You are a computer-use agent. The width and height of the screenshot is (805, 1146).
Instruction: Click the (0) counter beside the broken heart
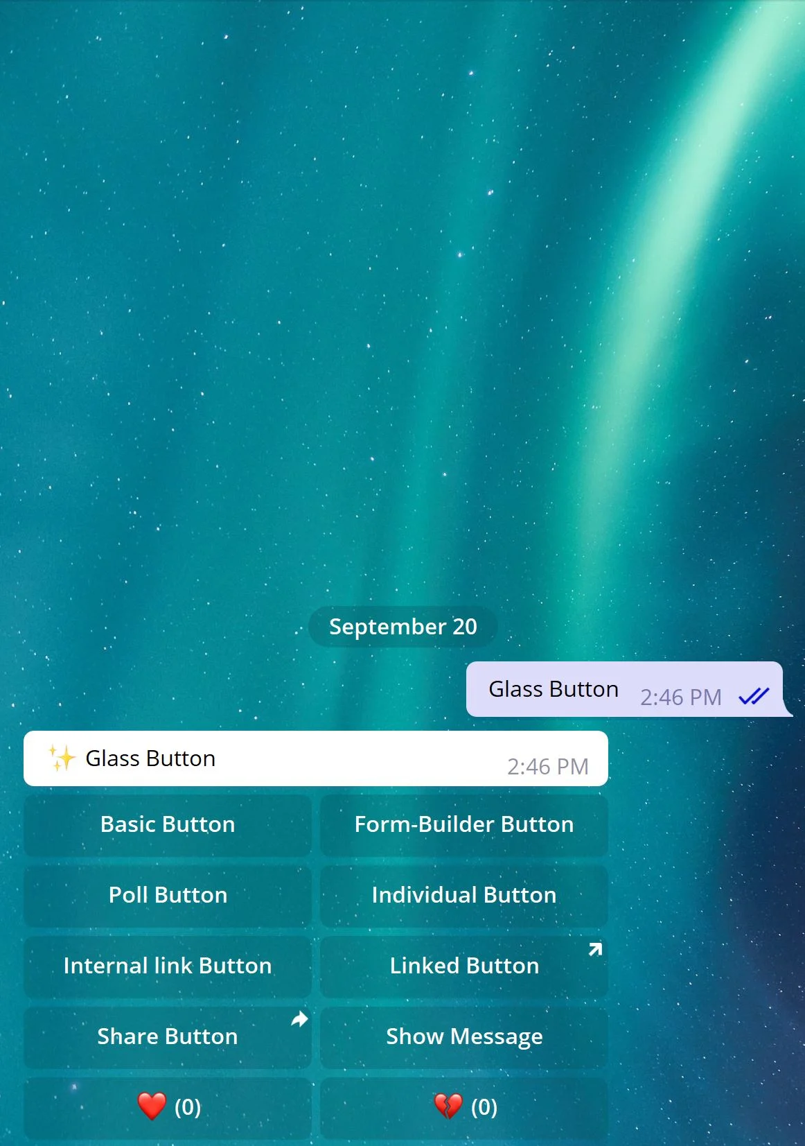(x=484, y=1107)
